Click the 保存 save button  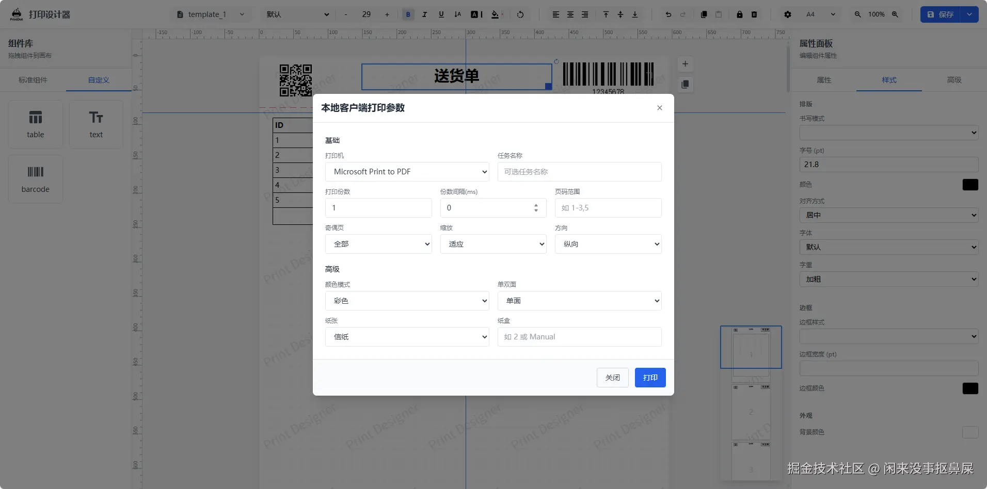click(940, 14)
